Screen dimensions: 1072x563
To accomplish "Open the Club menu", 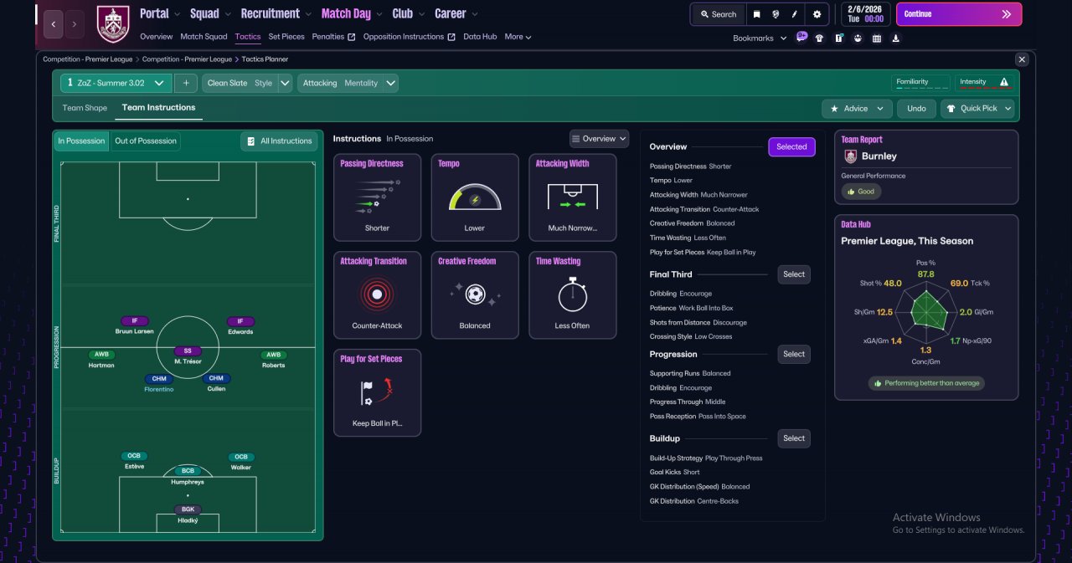I will pos(408,13).
